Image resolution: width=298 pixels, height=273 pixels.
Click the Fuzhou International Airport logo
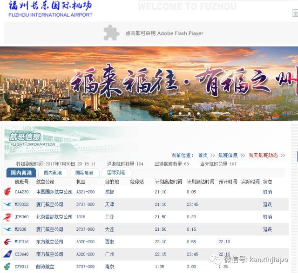(x=50, y=9)
